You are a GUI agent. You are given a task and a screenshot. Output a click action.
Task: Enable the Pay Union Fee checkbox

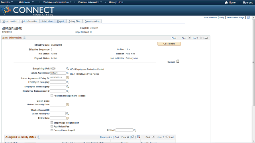tap(52, 126)
